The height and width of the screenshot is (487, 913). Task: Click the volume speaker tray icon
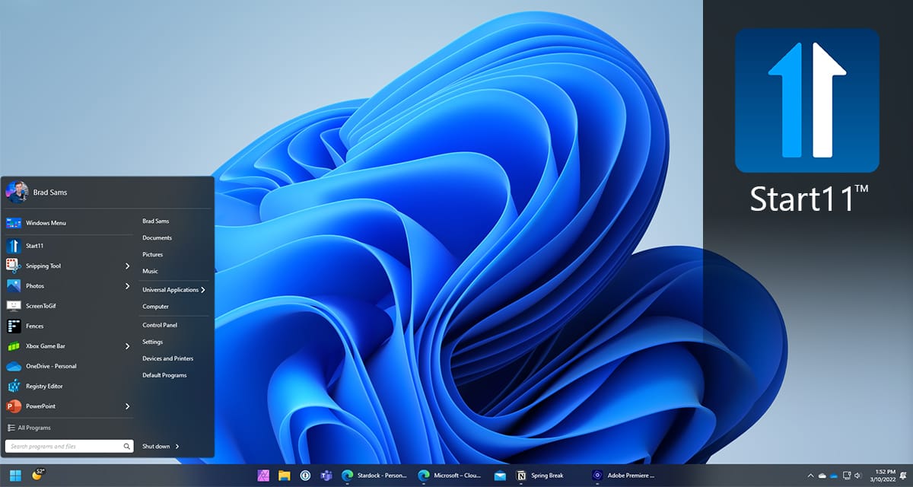[858, 476]
